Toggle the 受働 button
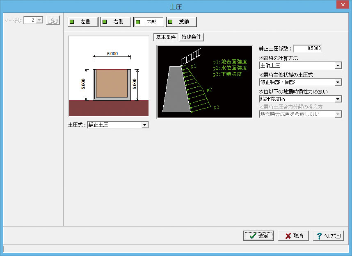Screen dimensions: 352x256 (181, 22)
